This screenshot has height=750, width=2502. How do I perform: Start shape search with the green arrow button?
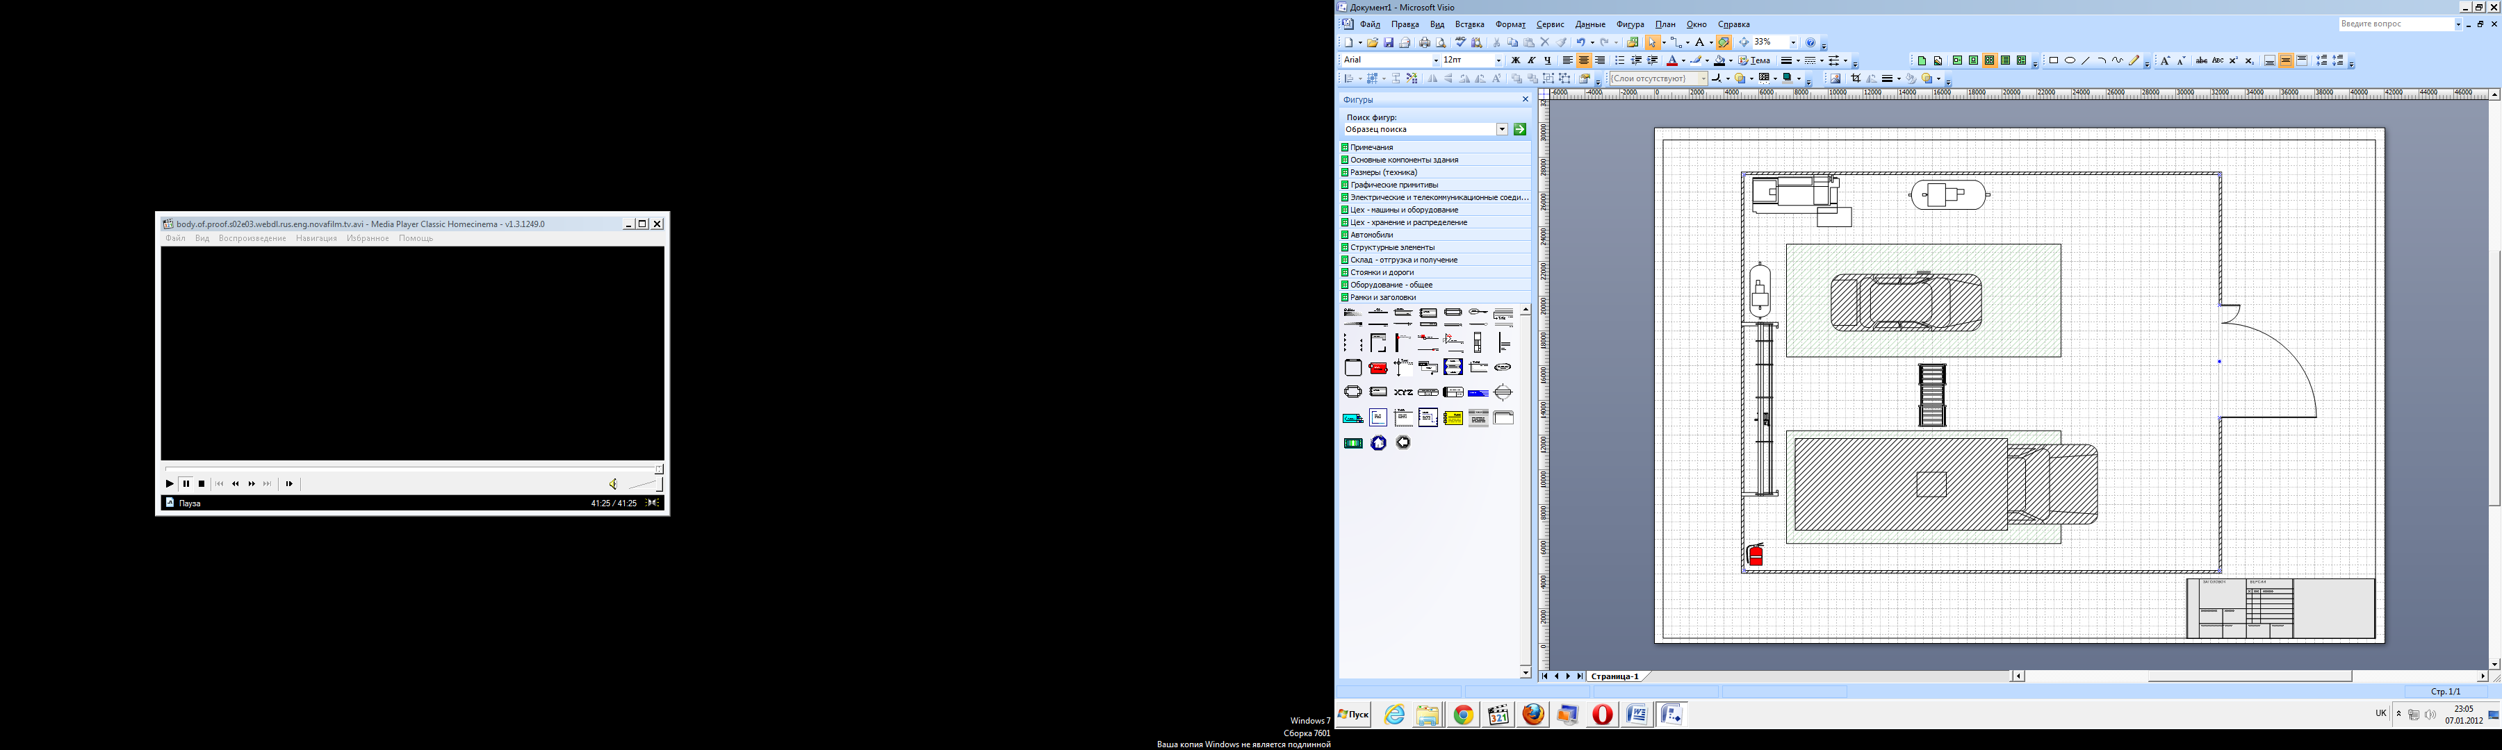1520,129
